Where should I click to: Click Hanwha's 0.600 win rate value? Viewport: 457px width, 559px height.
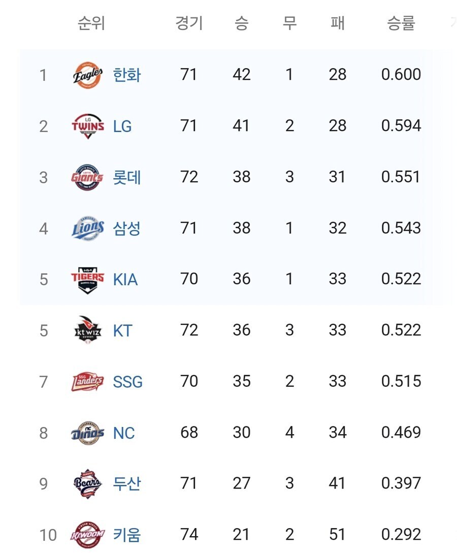(x=401, y=75)
